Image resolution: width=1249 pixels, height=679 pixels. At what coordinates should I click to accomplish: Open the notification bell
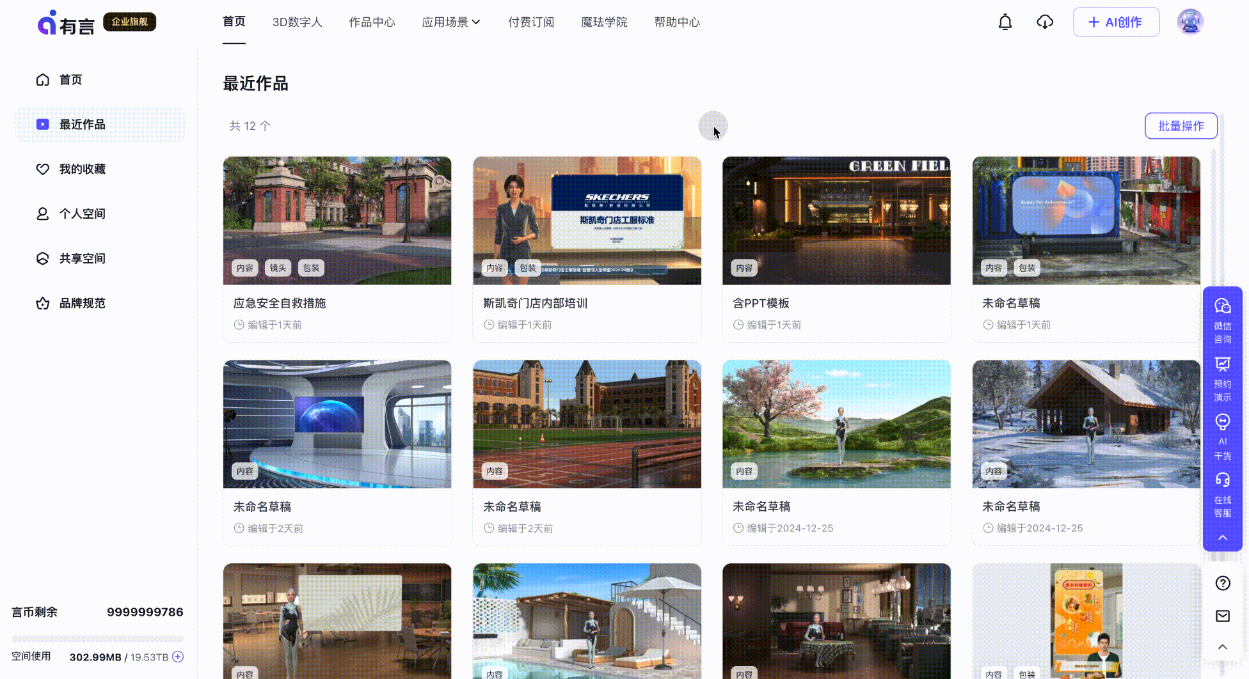click(1005, 22)
